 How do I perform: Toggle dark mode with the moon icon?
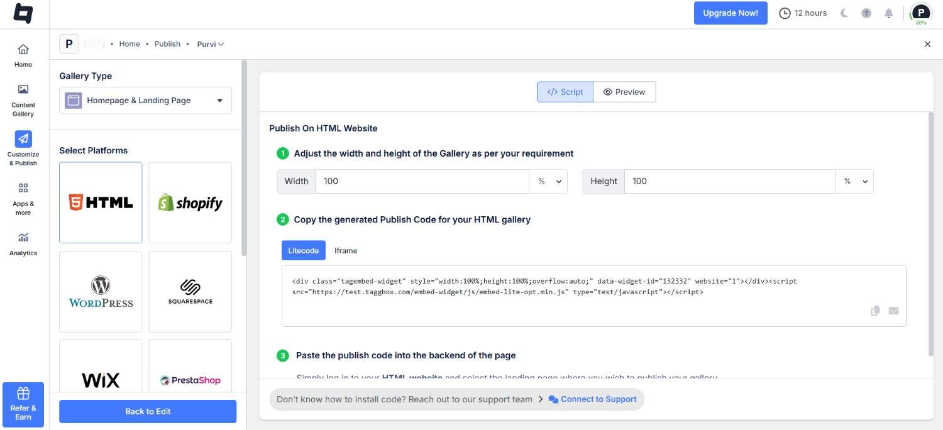(x=844, y=13)
